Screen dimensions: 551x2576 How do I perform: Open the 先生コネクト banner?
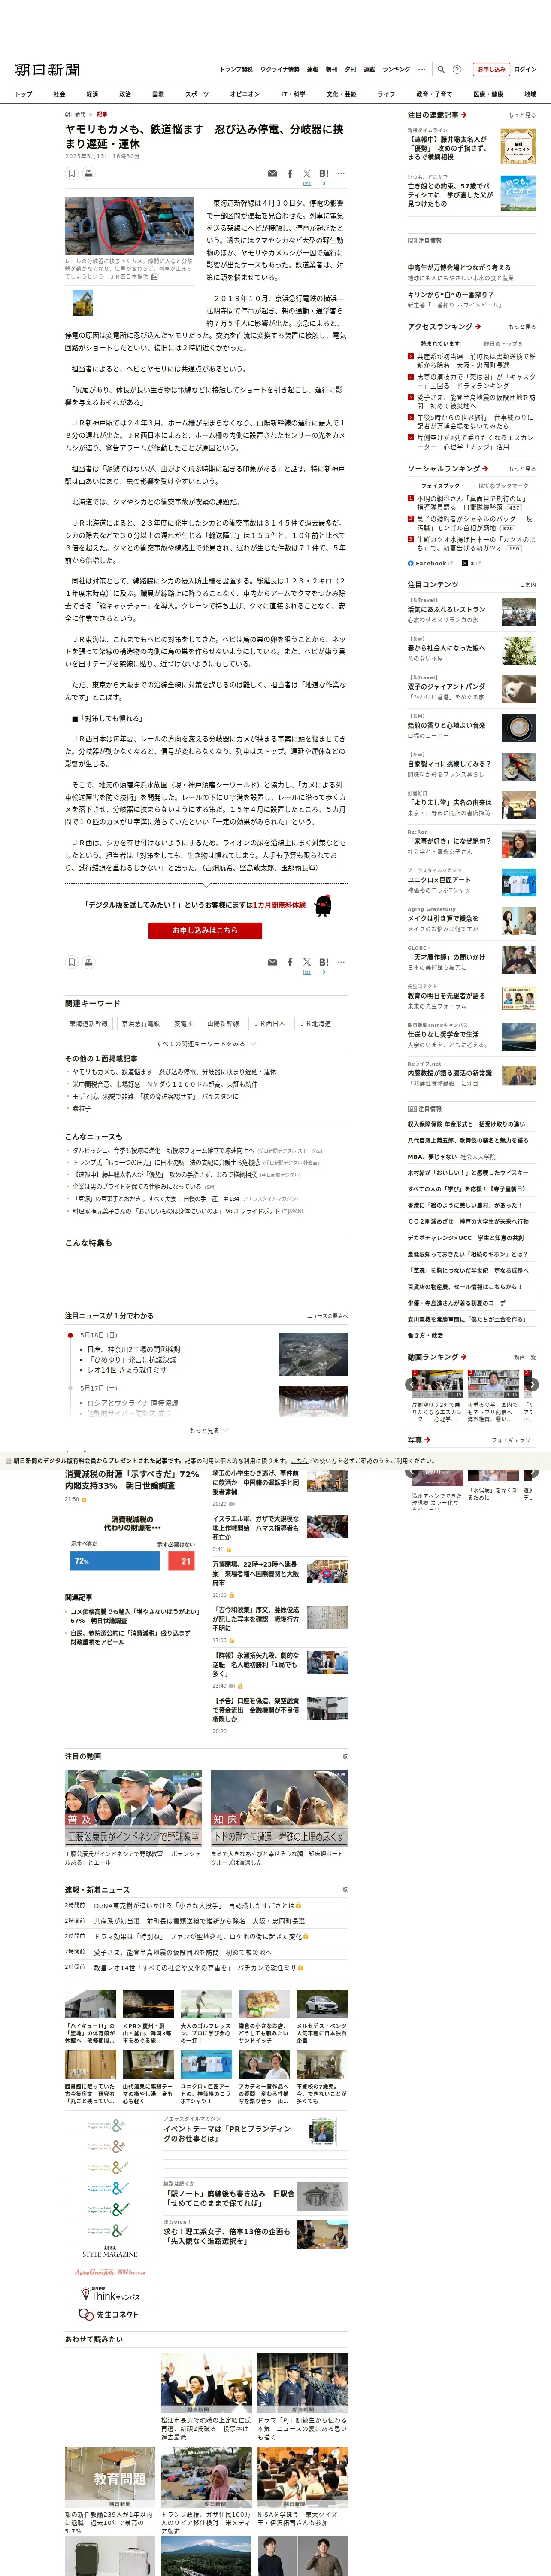109,2314
